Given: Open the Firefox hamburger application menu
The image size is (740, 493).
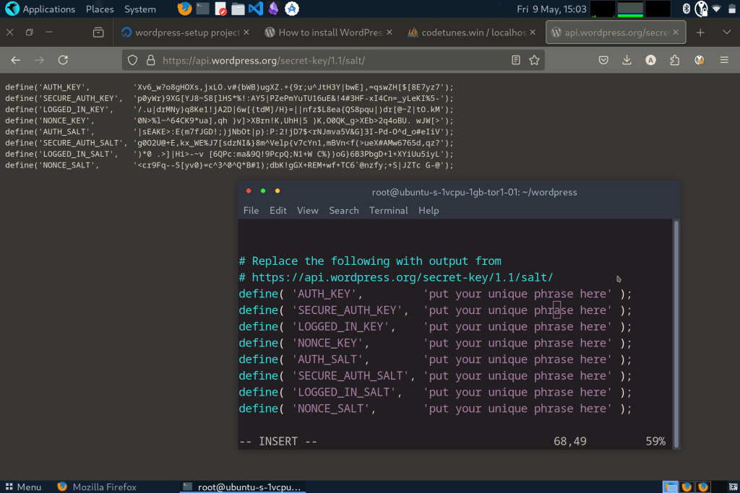Looking at the screenshot, I should (x=724, y=60).
